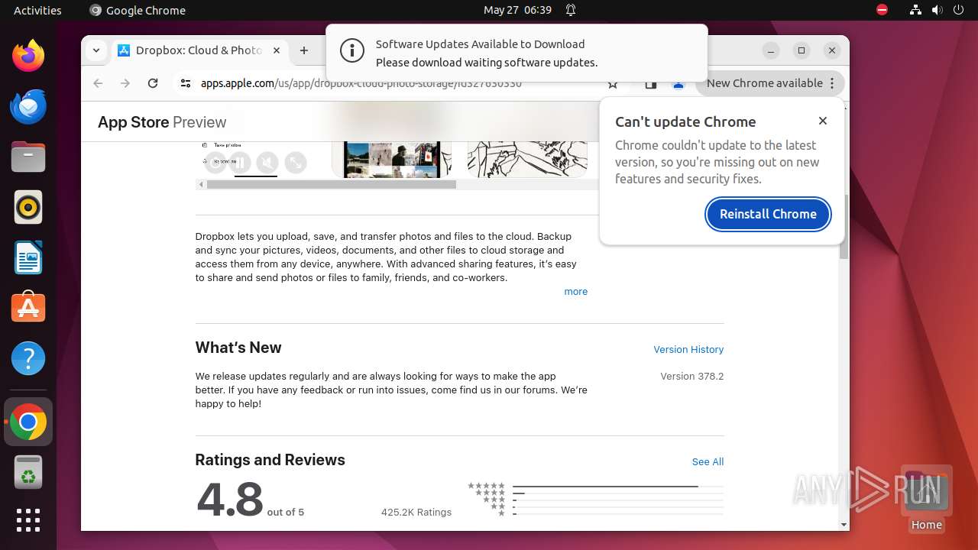Open the Home folder desktop icon

926,498
